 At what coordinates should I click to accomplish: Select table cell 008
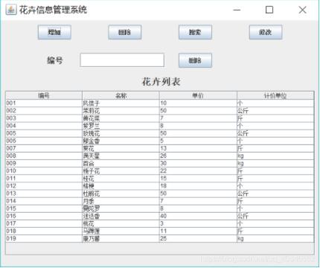[x=44, y=156]
